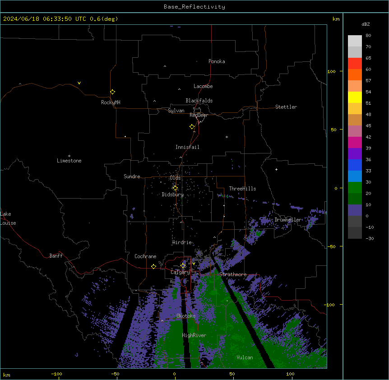Screen dimensions: 389x380
Task: Click the slate purple legend swatch
Action: (355, 210)
